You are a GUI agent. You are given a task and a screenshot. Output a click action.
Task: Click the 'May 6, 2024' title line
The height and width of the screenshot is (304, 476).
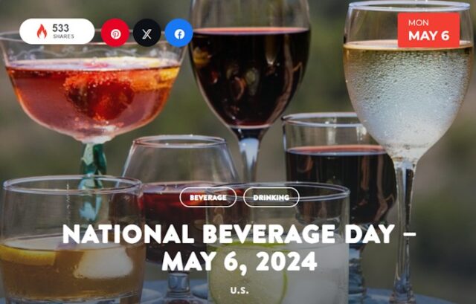pos(239,262)
